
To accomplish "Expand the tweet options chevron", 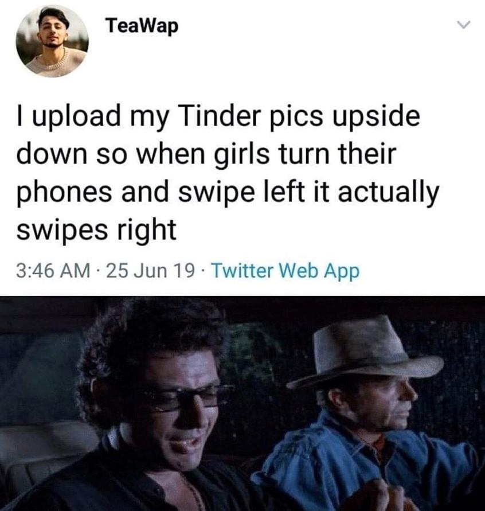I will [463, 25].
